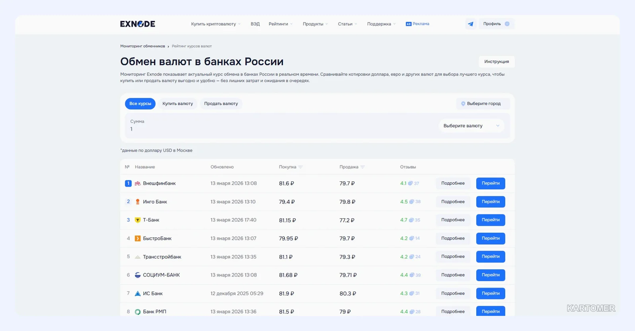Click the Банк РМП green logo icon

click(138, 312)
